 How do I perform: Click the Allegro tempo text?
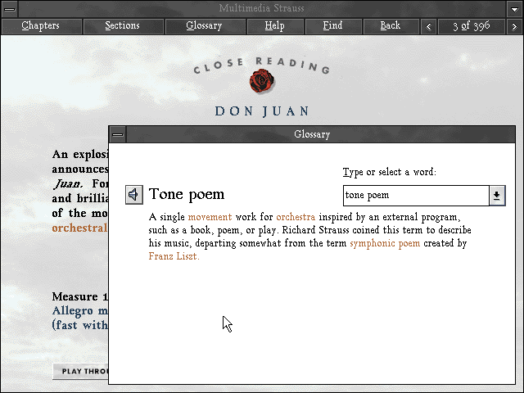(x=80, y=311)
